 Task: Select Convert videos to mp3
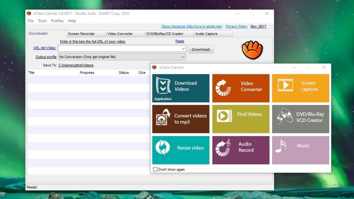pyautogui.click(x=180, y=119)
